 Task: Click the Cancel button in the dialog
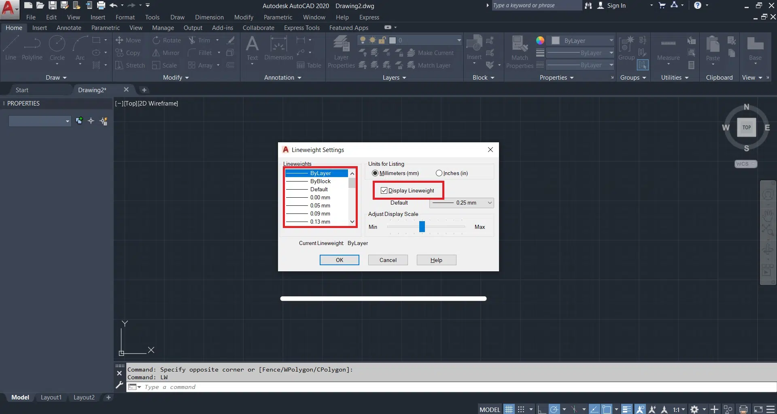click(x=388, y=260)
